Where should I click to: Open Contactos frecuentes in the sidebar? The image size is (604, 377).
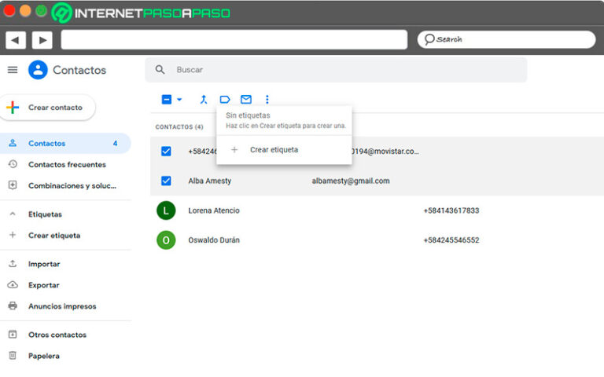tap(67, 164)
